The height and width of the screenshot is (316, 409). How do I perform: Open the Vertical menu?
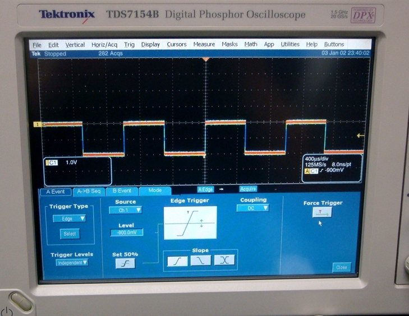pyautogui.click(x=75, y=45)
